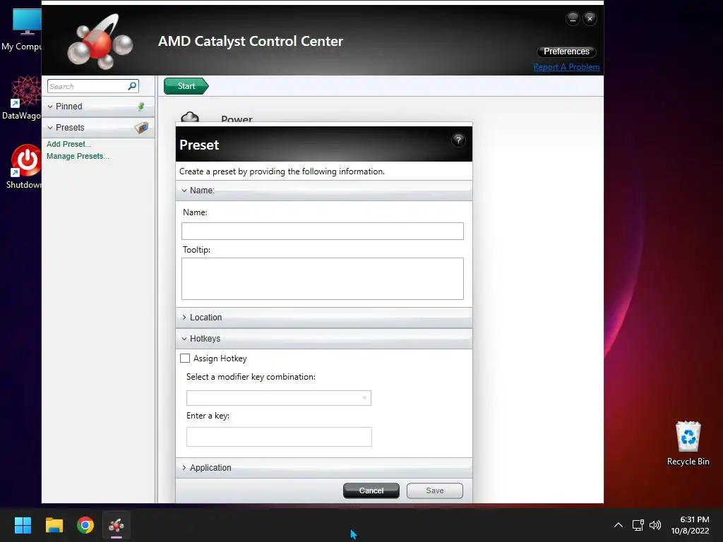The height and width of the screenshot is (542, 723).
Task: Launch File Explorer from taskbar
Action: 54,525
